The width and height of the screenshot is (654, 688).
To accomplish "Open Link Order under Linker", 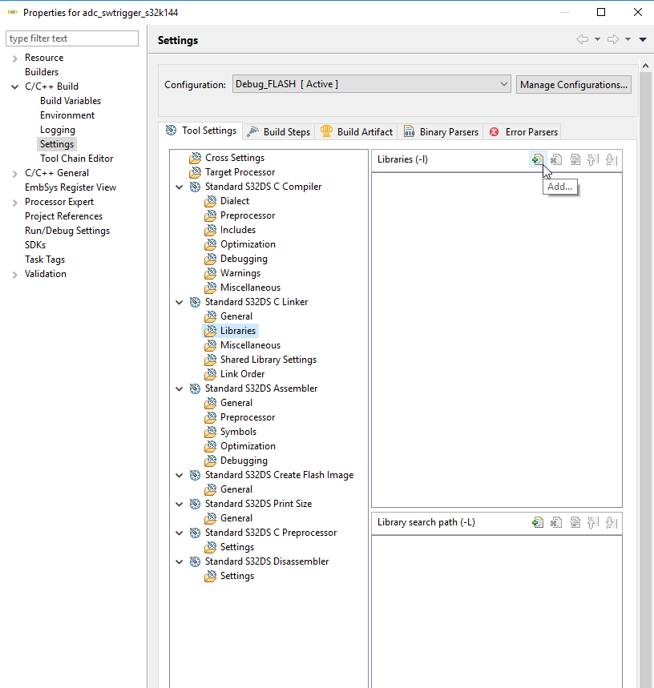I will pos(242,374).
